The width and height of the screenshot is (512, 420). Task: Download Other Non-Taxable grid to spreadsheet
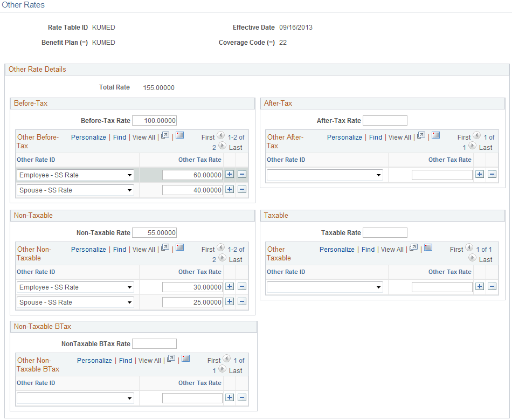click(179, 248)
